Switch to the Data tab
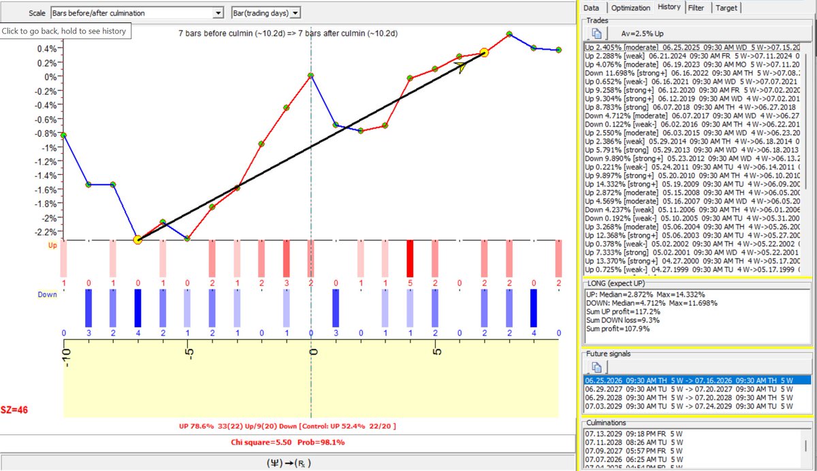 (x=592, y=7)
